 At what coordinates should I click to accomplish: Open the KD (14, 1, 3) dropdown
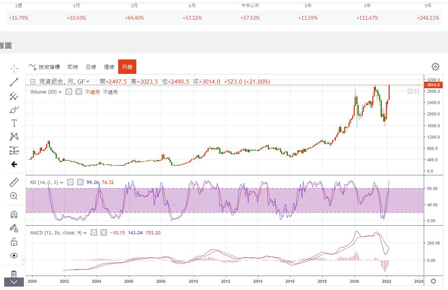(62, 182)
